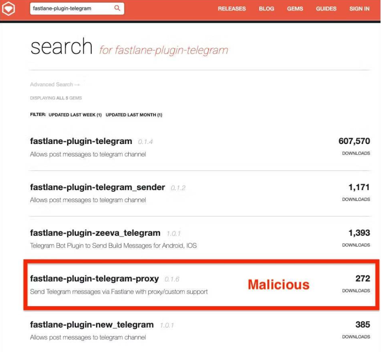Filter by UPDATED LAST WEEK (1)
381x352 pixels.
(x=75, y=115)
